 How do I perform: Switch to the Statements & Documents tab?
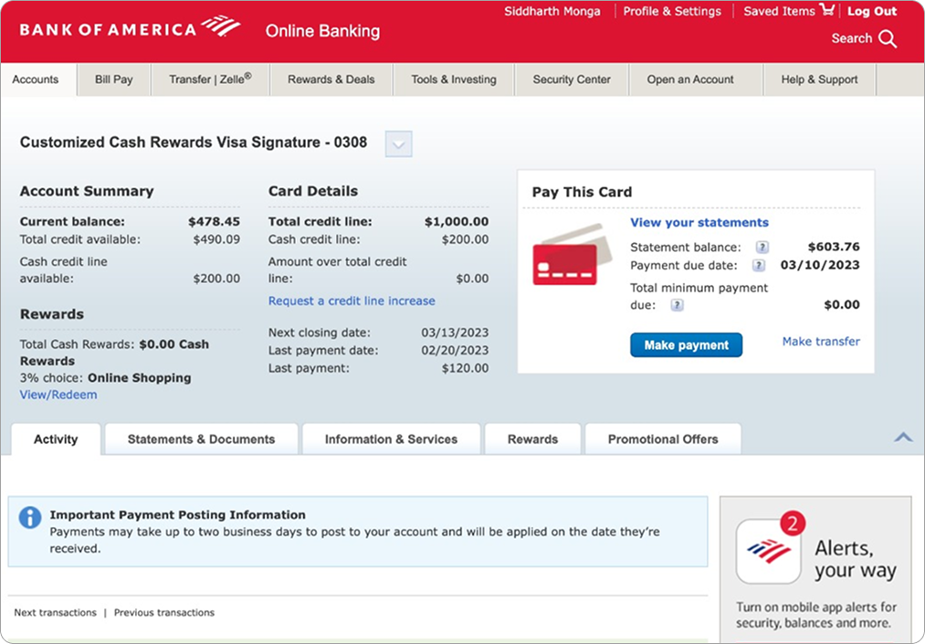[201, 439]
